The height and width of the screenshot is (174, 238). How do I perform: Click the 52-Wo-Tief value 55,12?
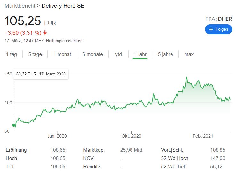tap(216, 167)
